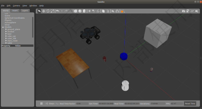Toggle the Snap magnet tool
Viewport: 202px width, 109px height.
[117, 11]
